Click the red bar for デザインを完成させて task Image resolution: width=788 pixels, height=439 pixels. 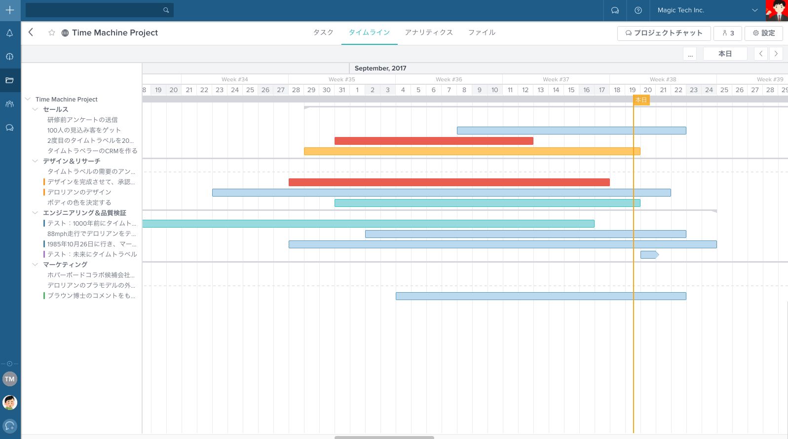pos(449,182)
